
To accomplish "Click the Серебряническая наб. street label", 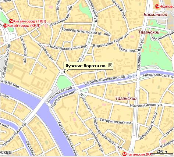I will click(105, 81).
